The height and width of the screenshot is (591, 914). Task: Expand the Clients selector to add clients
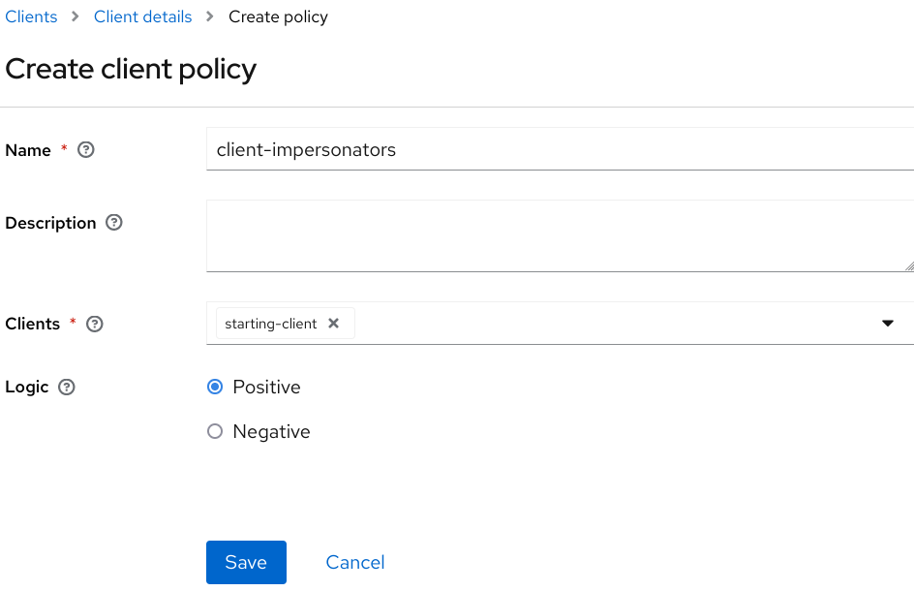(x=888, y=324)
